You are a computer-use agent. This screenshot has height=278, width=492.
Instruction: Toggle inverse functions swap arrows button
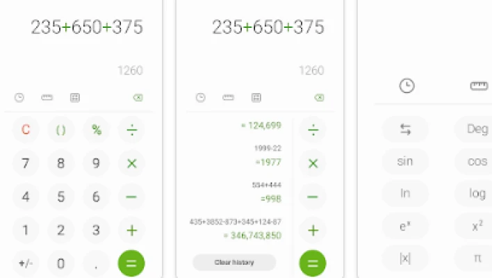click(405, 129)
